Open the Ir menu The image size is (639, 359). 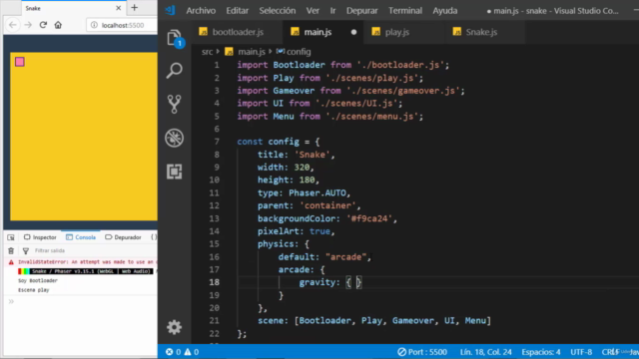tap(332, 11)
